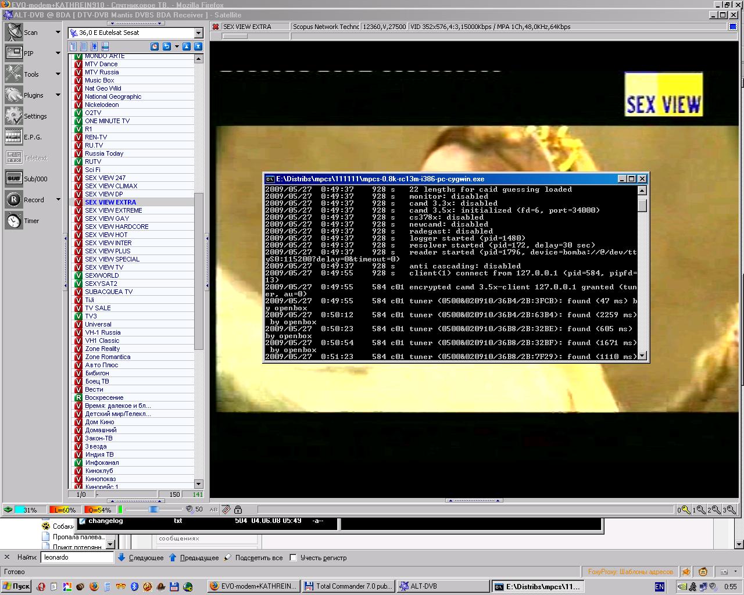Expand the Tools dropdown arrow
The image size is (744, 595).
(58, 74)
